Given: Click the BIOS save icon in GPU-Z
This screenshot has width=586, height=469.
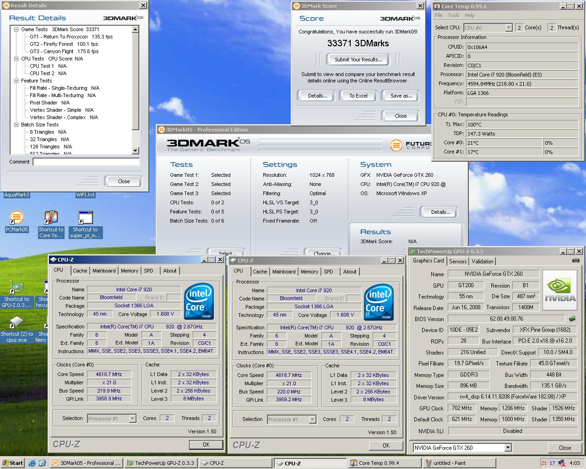Looking at the screenshot, I should (572, 318).
